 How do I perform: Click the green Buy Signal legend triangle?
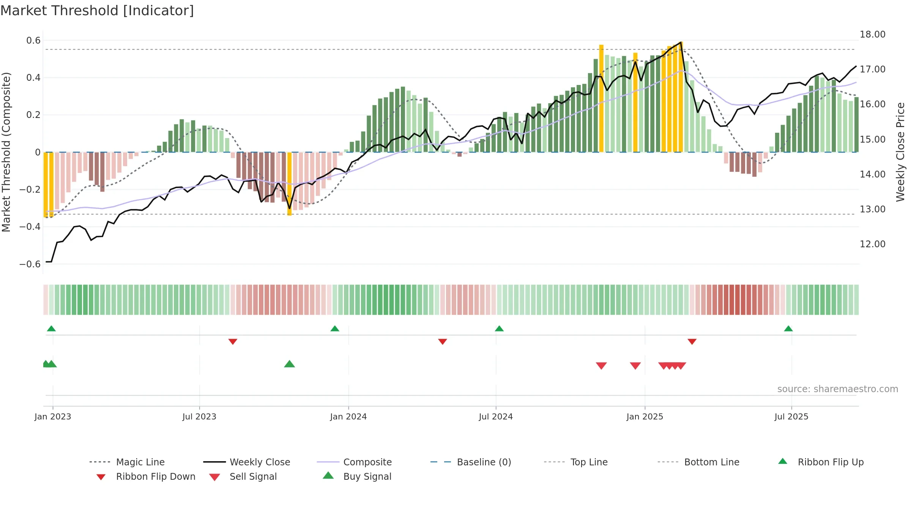tap(328, 475)
